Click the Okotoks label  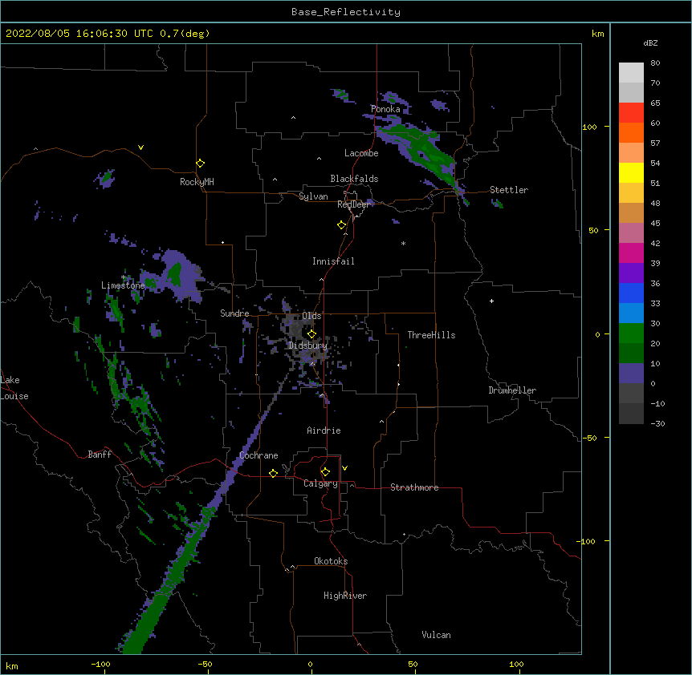[x=331, y=561]
